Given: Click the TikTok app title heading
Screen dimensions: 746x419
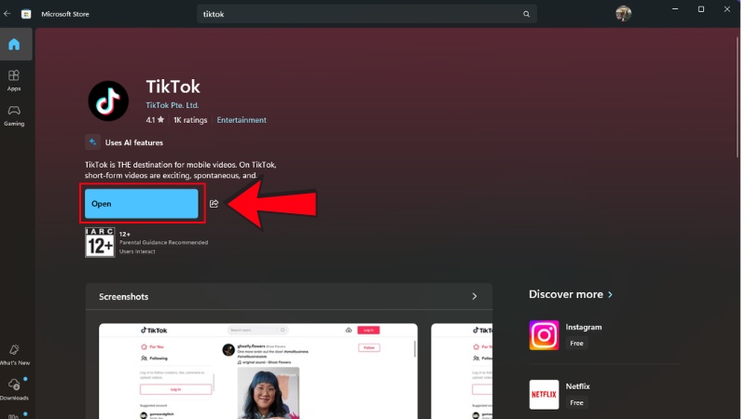Looking at the screenshot, I should 173,87.
